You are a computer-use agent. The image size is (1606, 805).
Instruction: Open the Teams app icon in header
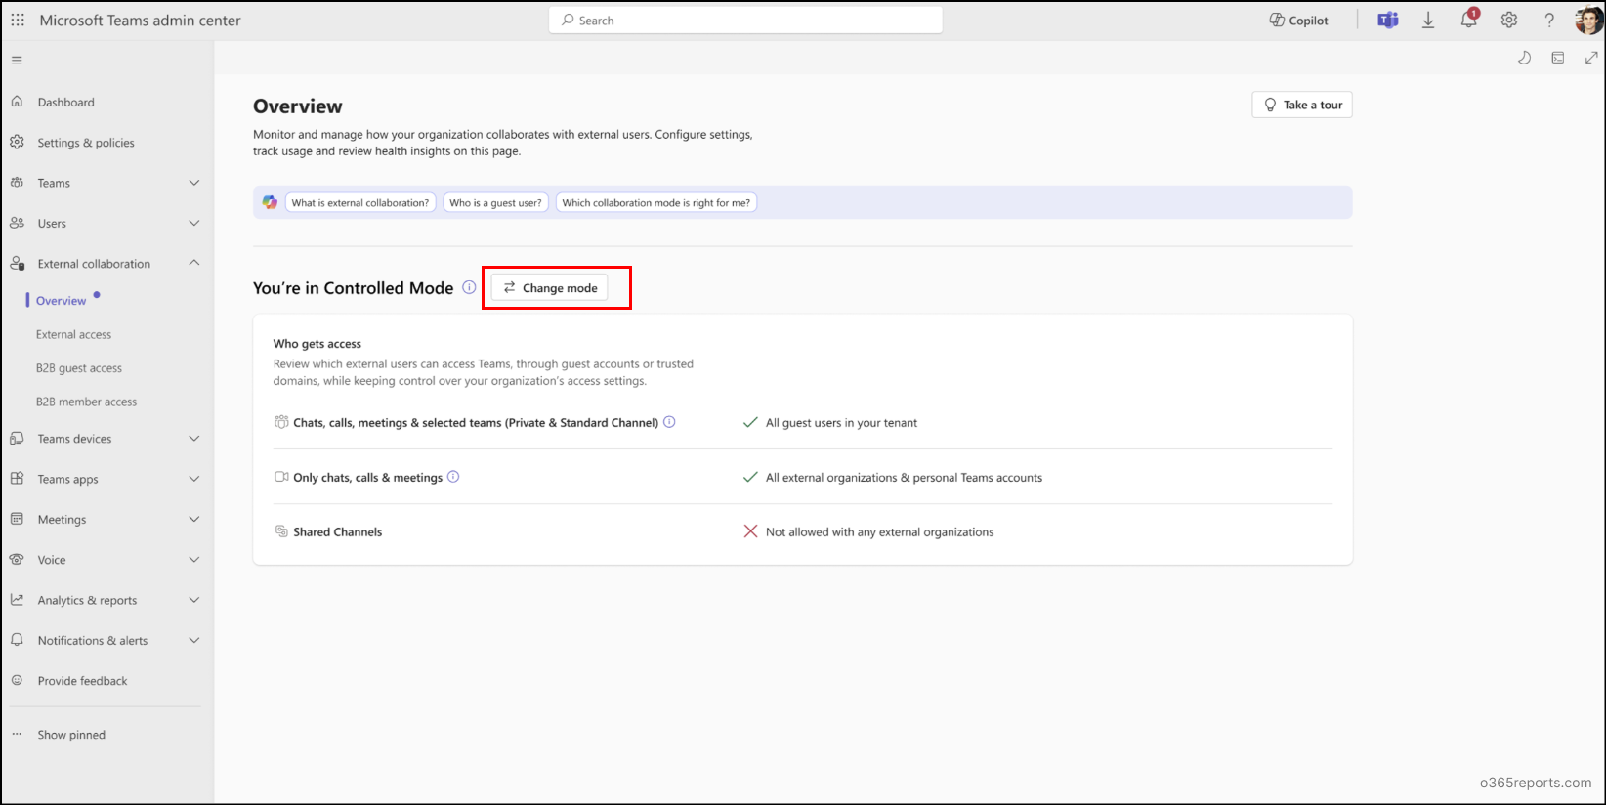point(1387,21)
